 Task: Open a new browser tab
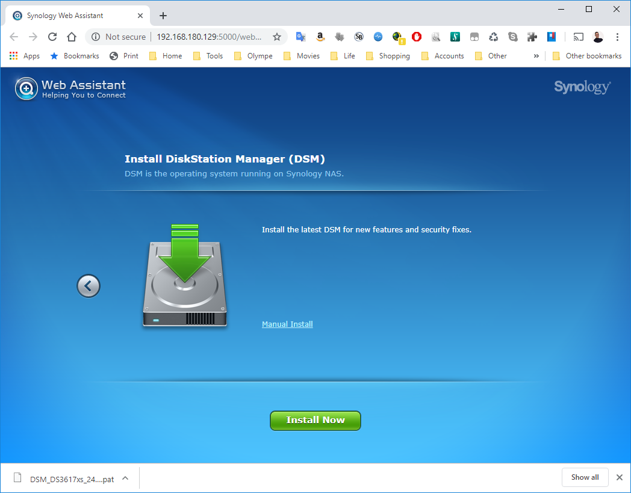(x=163, y=16)
